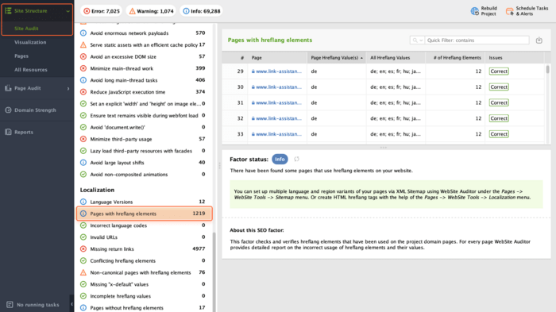The width and height of the screenshot is (556, 312).
Task: Open Reports section
Action: pos(24,133)
